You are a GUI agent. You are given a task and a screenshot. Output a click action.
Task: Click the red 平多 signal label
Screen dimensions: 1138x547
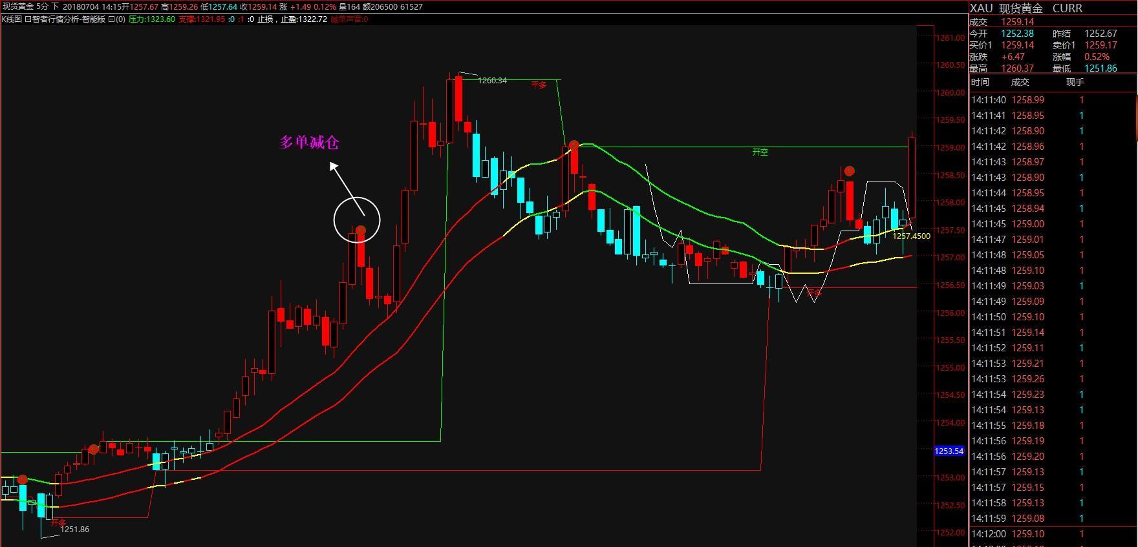(x=539, y=85)
